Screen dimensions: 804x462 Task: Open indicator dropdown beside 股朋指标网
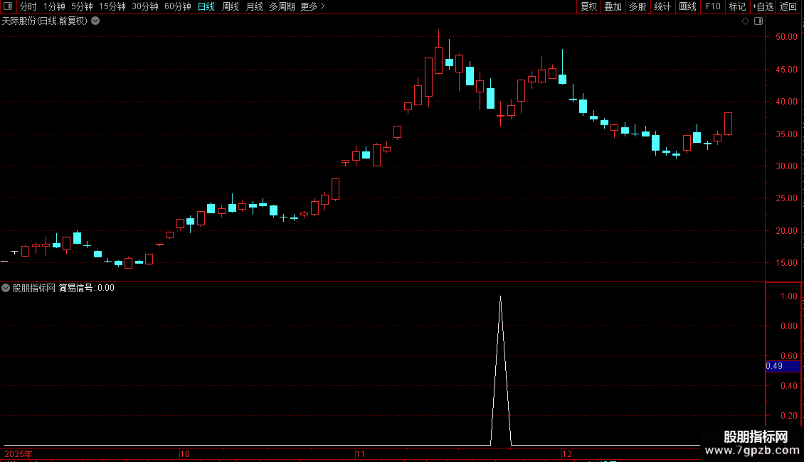(6, 288)
